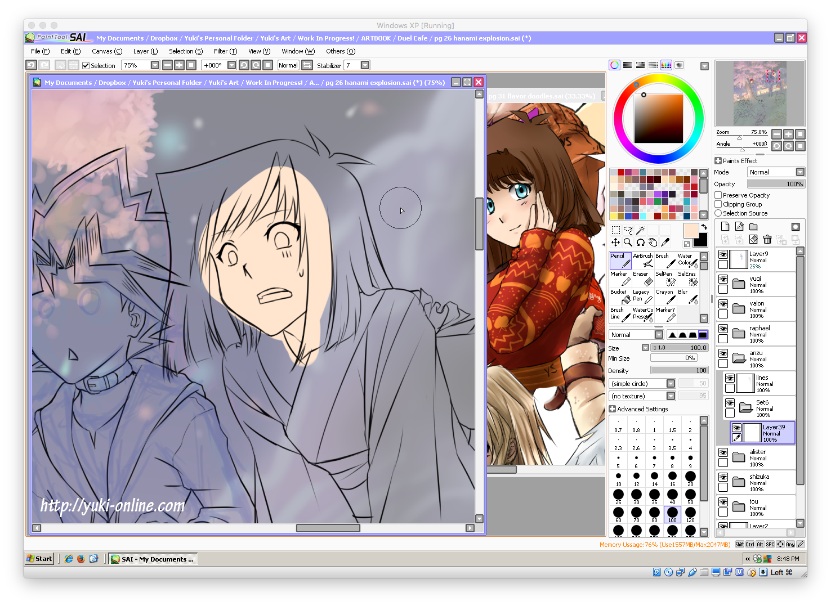Hide the raphael layer folder
Image resolution: width=831 pixels, height=606 pixels.
pyautogui.click(x=723, y=329)
